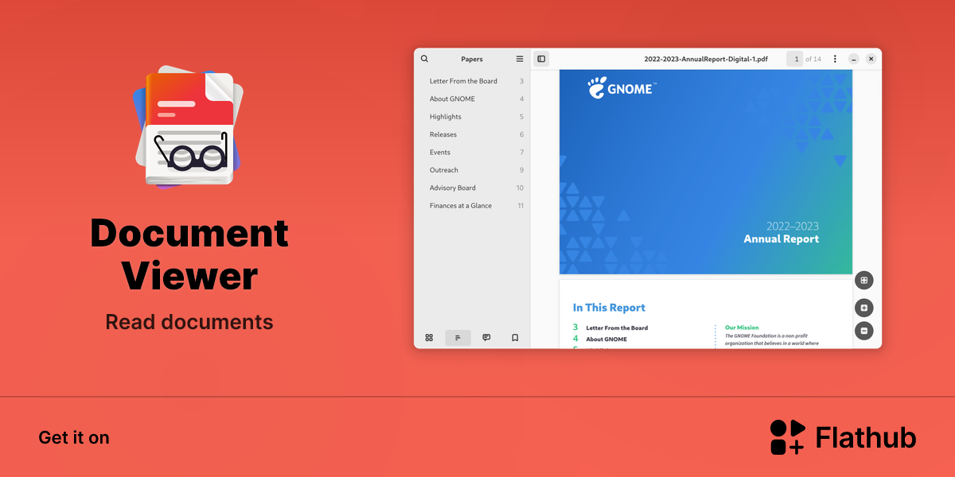Minimize the Papers window
The width and height of the screenshot is (955, 477).
coord(854,59)
